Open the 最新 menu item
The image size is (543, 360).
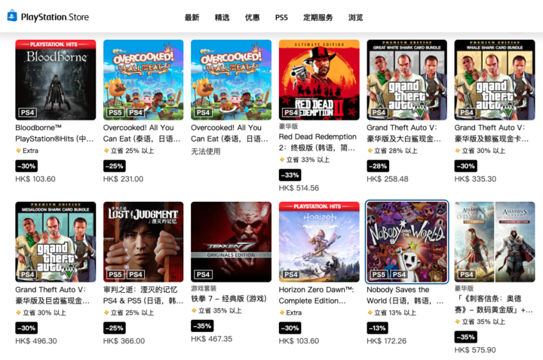click(x=192, y=17)
